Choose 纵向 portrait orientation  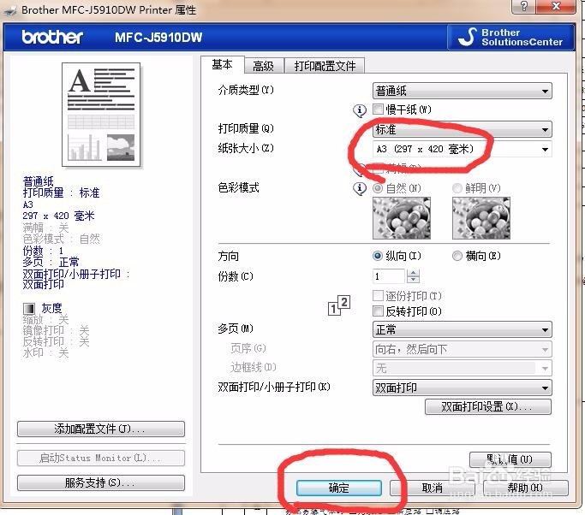coord(378,256)
